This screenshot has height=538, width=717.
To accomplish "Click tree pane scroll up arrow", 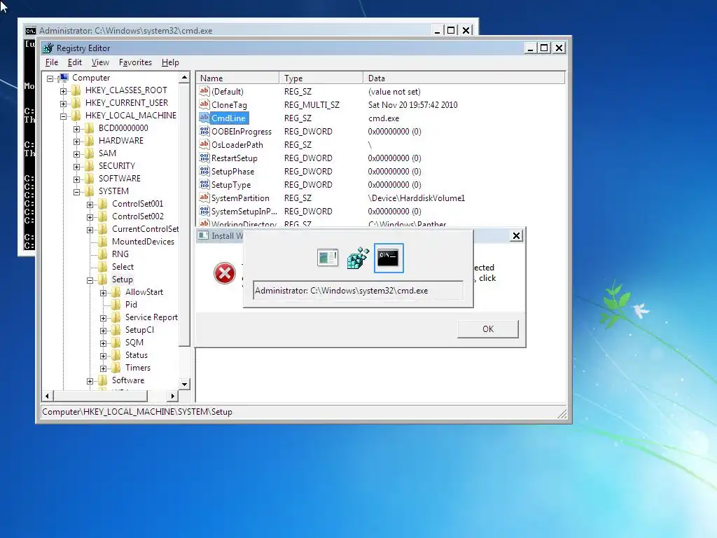I will click(184, 77).
